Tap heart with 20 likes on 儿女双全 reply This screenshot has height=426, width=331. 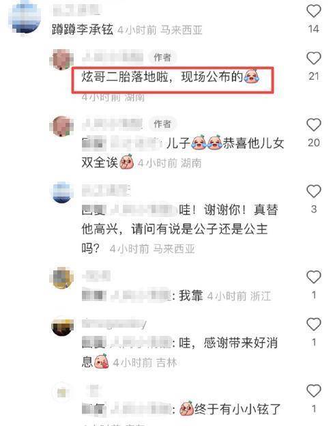(x=314, y=125)
